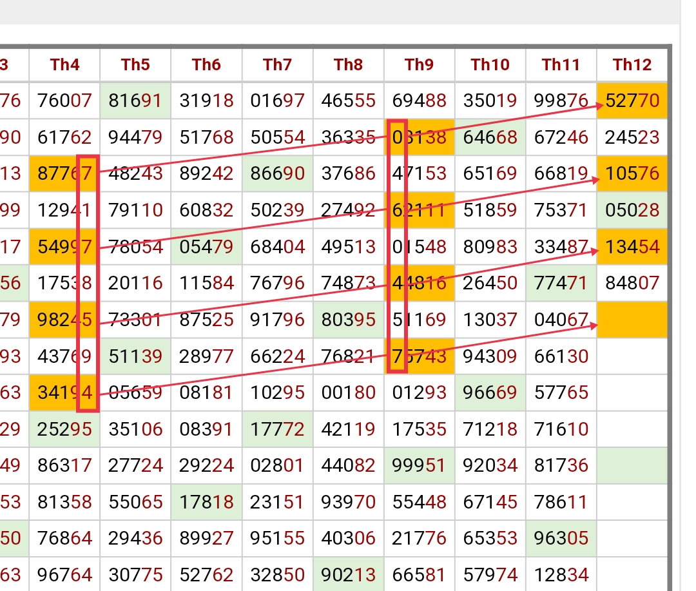The height and width of the screenshot is (591, 696).
Task: Click the green cell 17772
Action: click(278, 429)
